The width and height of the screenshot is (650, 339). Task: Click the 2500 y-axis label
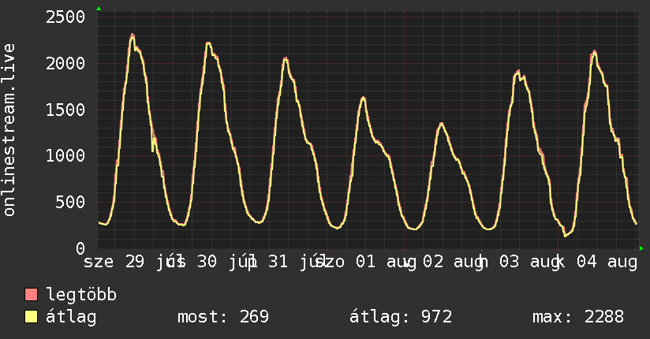coord(65,17)
